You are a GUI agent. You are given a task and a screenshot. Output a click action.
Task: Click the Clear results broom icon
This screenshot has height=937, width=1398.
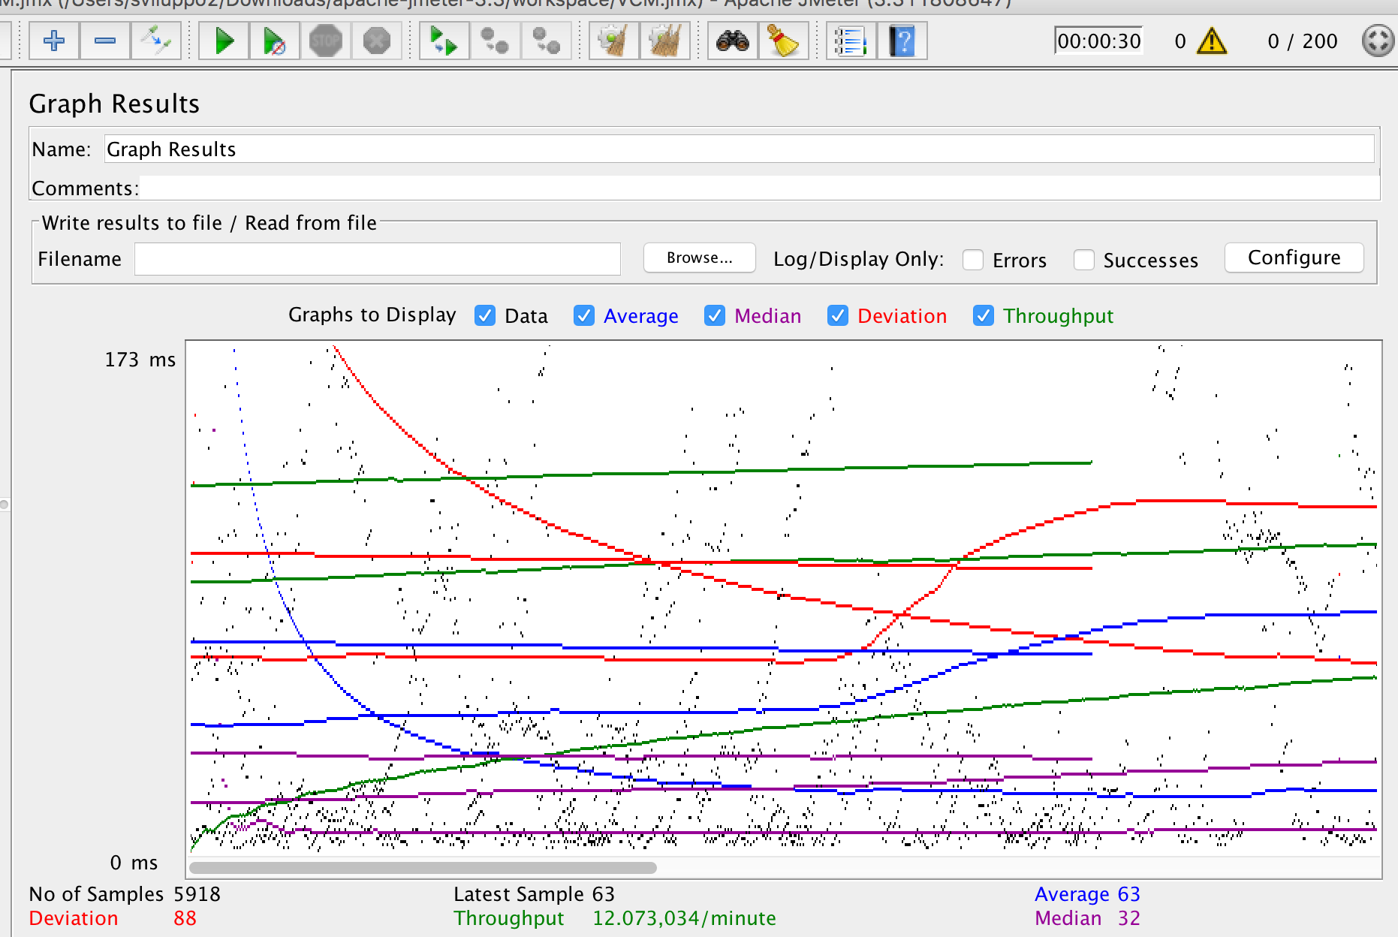coord(613,41)
